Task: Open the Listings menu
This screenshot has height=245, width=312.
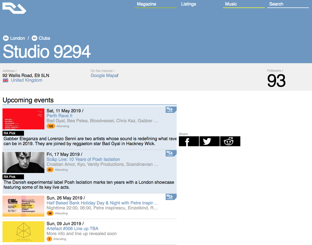Action: 189,4
